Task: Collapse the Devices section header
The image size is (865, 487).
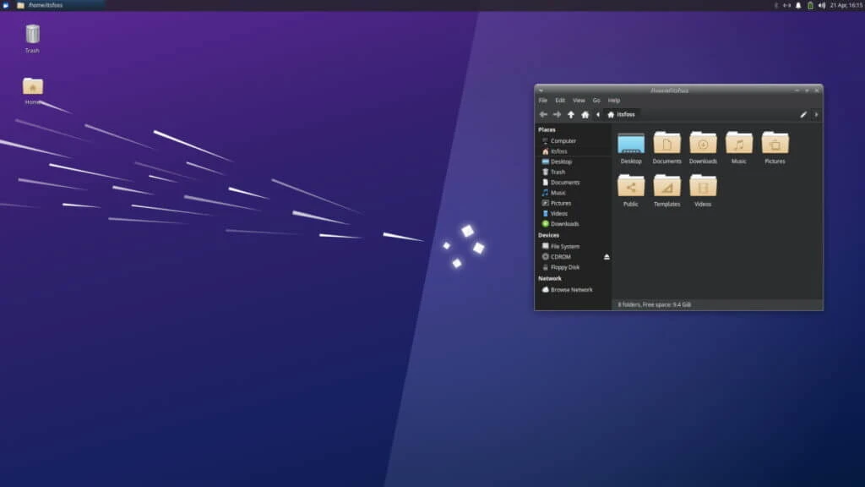Action: click(550, 235)
